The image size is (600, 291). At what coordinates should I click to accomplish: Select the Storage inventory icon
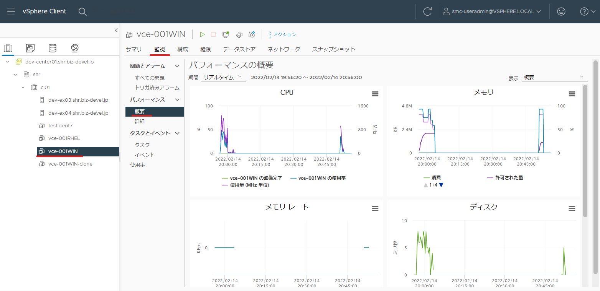(x=53, y=48)
